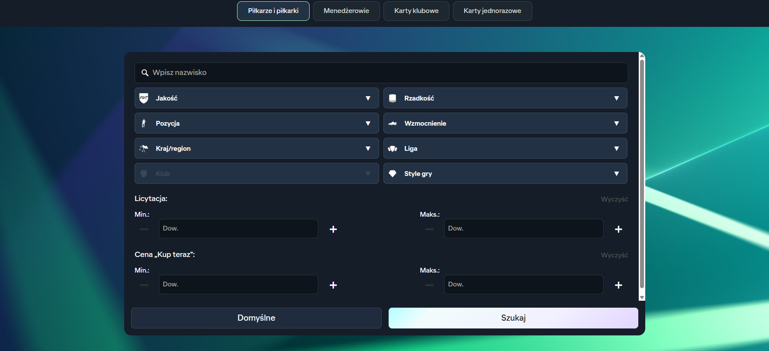Open the Liga dropdown arrow

point(617,149)
